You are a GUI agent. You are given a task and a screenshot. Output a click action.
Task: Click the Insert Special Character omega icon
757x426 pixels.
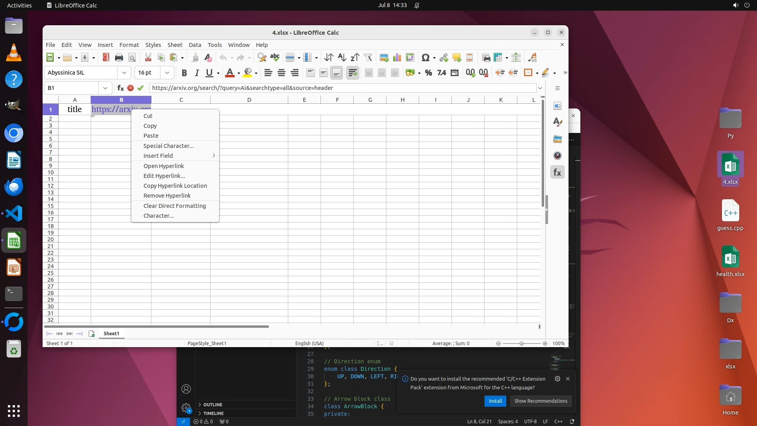point(425,58)
